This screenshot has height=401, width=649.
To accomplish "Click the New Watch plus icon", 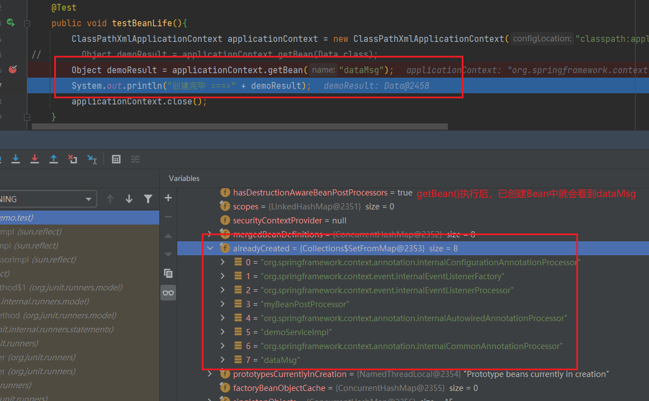I will (x=168, y=198).
